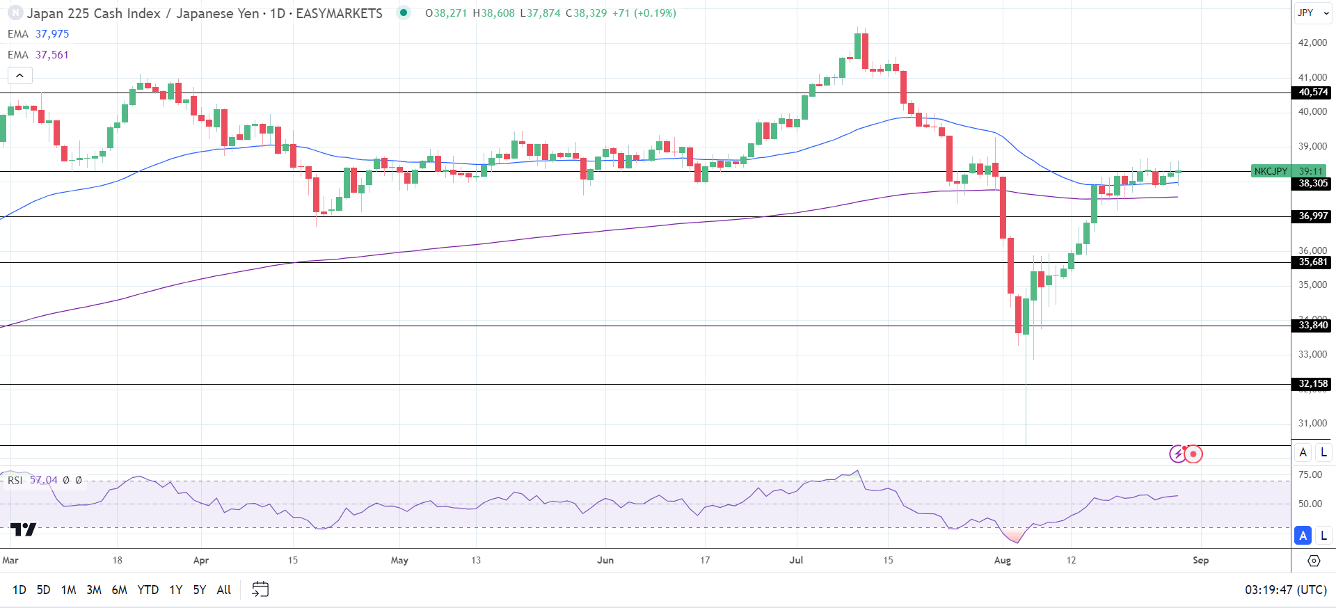Select the YTD time range
The image size is (1336, 608).
[148, 590]
